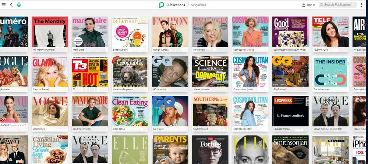368x164 pixels.
Task: Open the Better Nutrition magazine
Action: click(130, 32)
